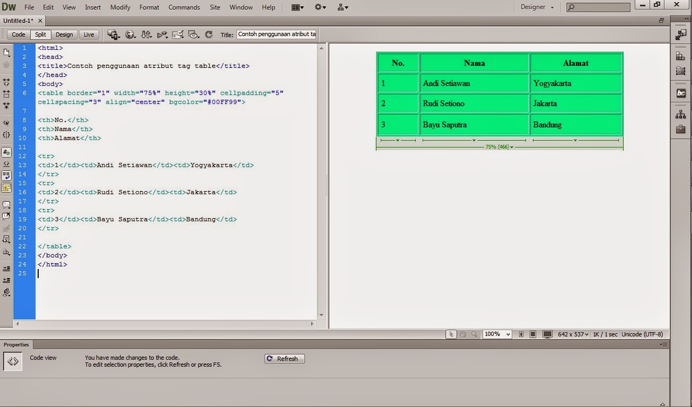Close the Untitled-1 document tab
This screenshot has width=692, height=407.
(x=41, y=21)
